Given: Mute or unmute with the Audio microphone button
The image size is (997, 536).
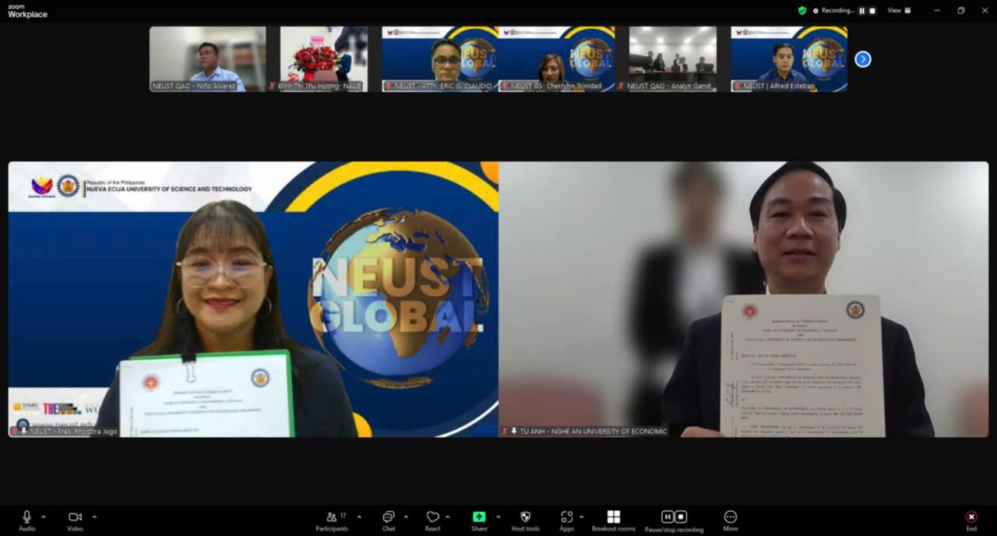Looking at the screenshot, I should (x=26, y=520).
